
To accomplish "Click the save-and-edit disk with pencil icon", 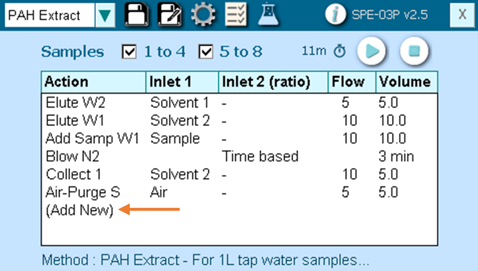I will click(x=169, y=14).
